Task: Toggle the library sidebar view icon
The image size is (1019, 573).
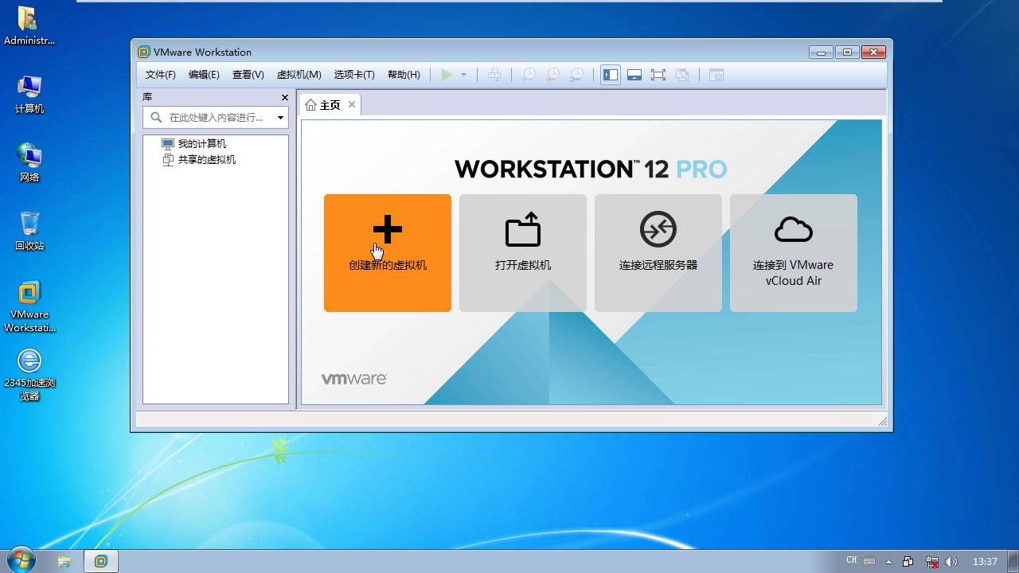Action: coord(611,75)
